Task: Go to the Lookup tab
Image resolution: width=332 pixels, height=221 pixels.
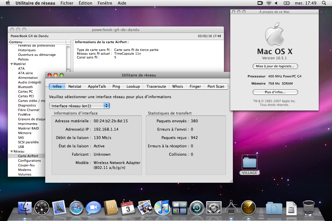Action: tap(133, 87)
